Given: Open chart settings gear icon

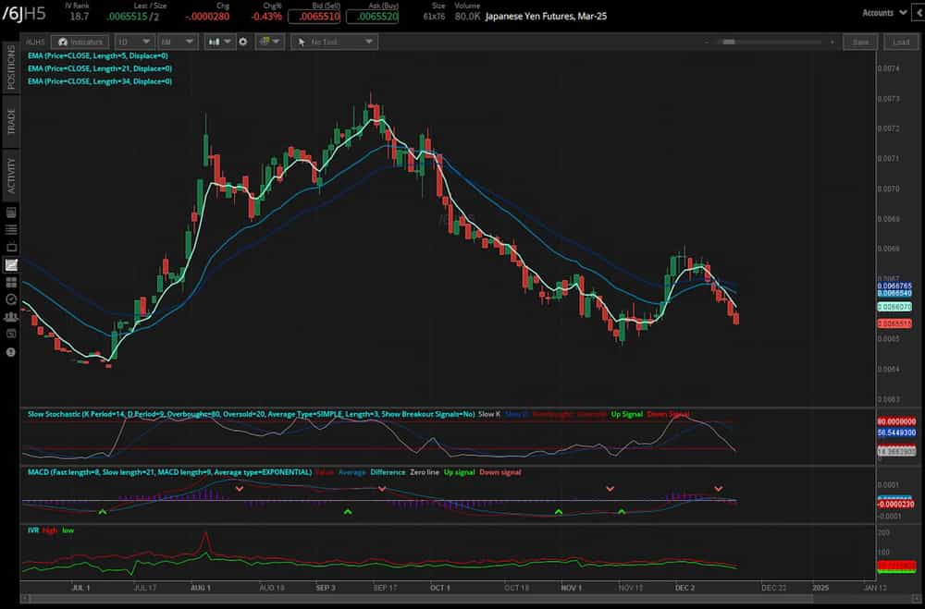Looking at the screenshot, I should click(x=243, y=42).
